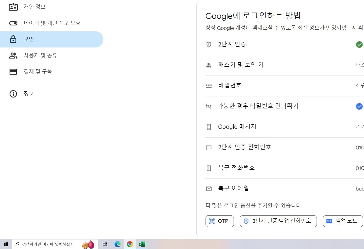
Task: Add 백업 코드 sign-in option
Action: tap(343, 221)
